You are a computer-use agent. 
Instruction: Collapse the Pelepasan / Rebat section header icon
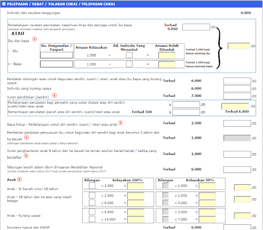pyautogui.click(x=4, y=4)
